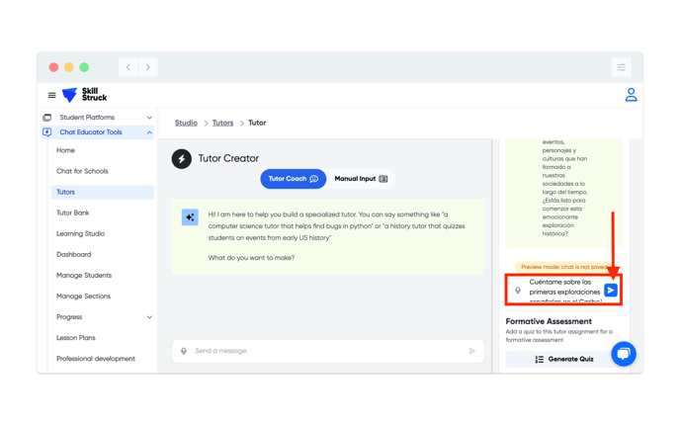Click the Chat Educator Tools icon

click(47, 132)
